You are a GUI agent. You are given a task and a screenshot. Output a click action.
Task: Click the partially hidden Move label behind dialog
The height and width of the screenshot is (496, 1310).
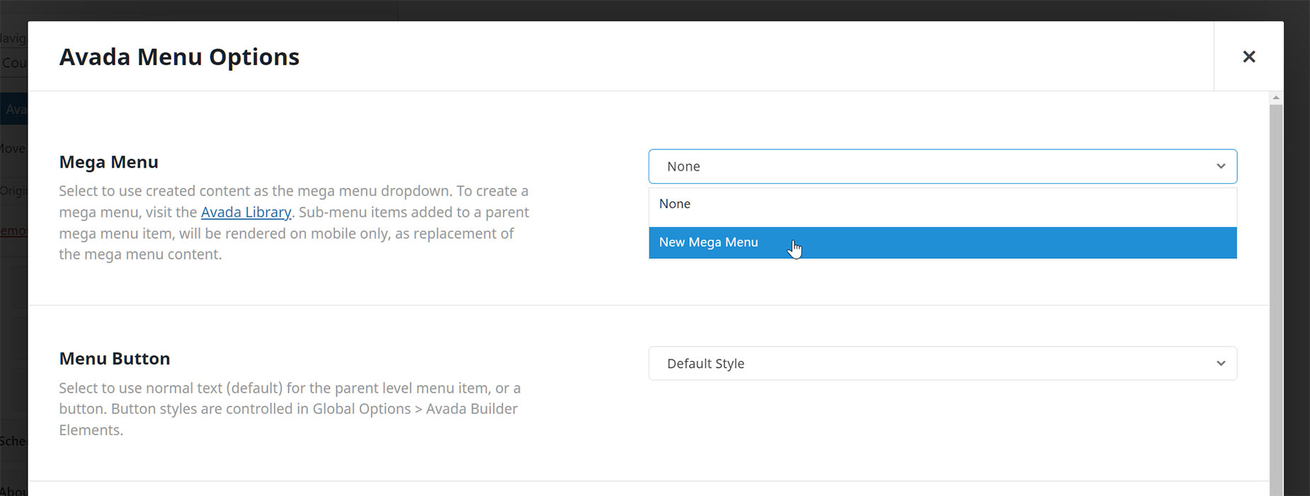pyautogui.click(x=13, y=149)
